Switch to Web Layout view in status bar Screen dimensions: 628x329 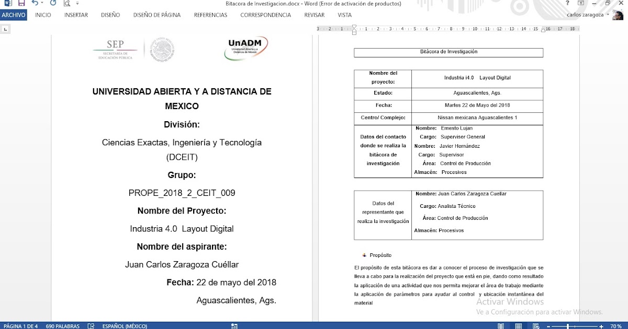point(535,326)
